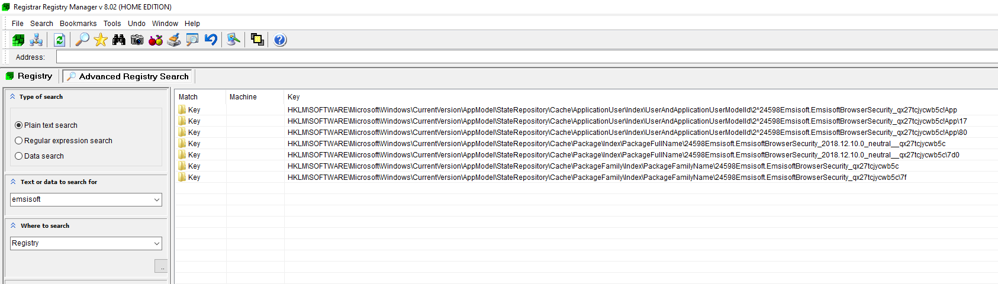The image size is (998, 284).
Task: Click the overlapping windows toolbar icon
Action: [x=257, y=40]
